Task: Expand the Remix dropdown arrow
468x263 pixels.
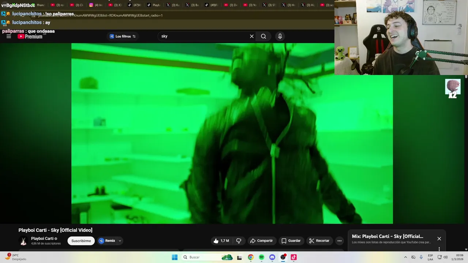Action: 120,241
